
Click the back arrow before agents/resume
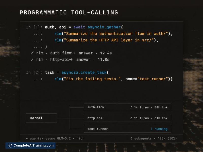[27, 138]
